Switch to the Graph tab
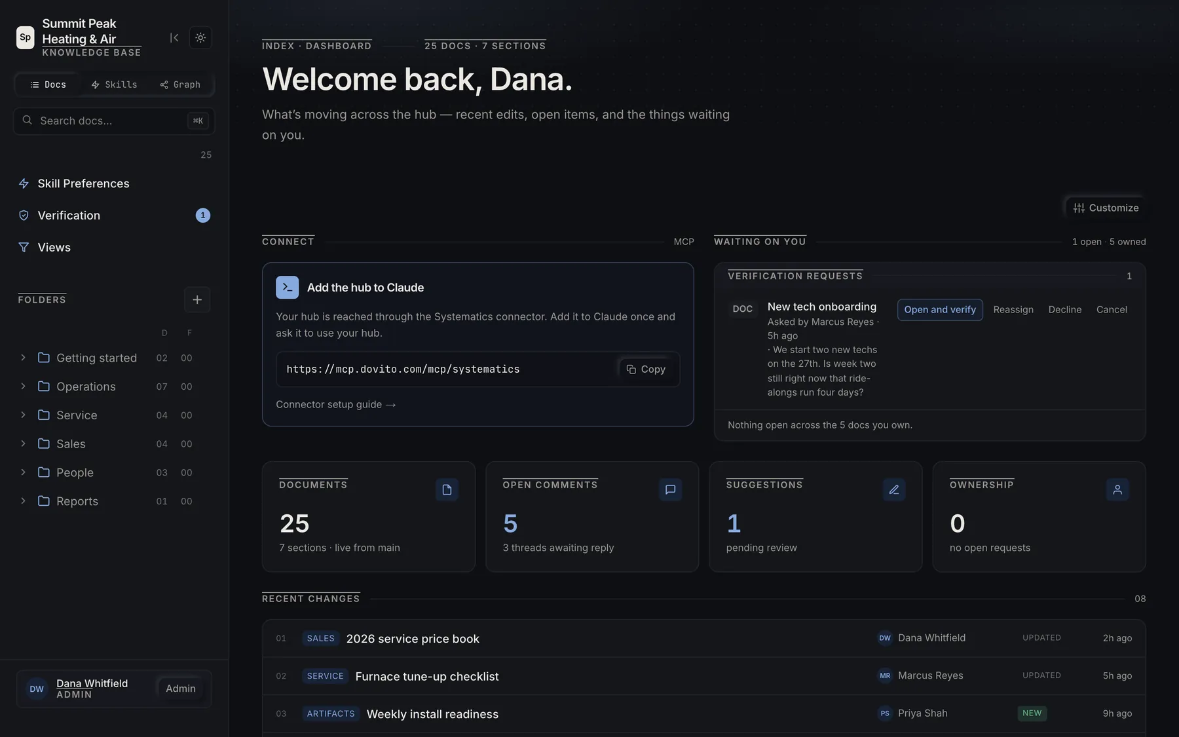 point(180,85)
